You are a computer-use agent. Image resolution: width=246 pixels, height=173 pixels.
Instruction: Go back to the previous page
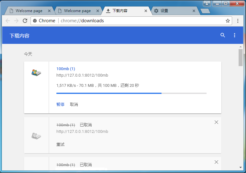8,21
